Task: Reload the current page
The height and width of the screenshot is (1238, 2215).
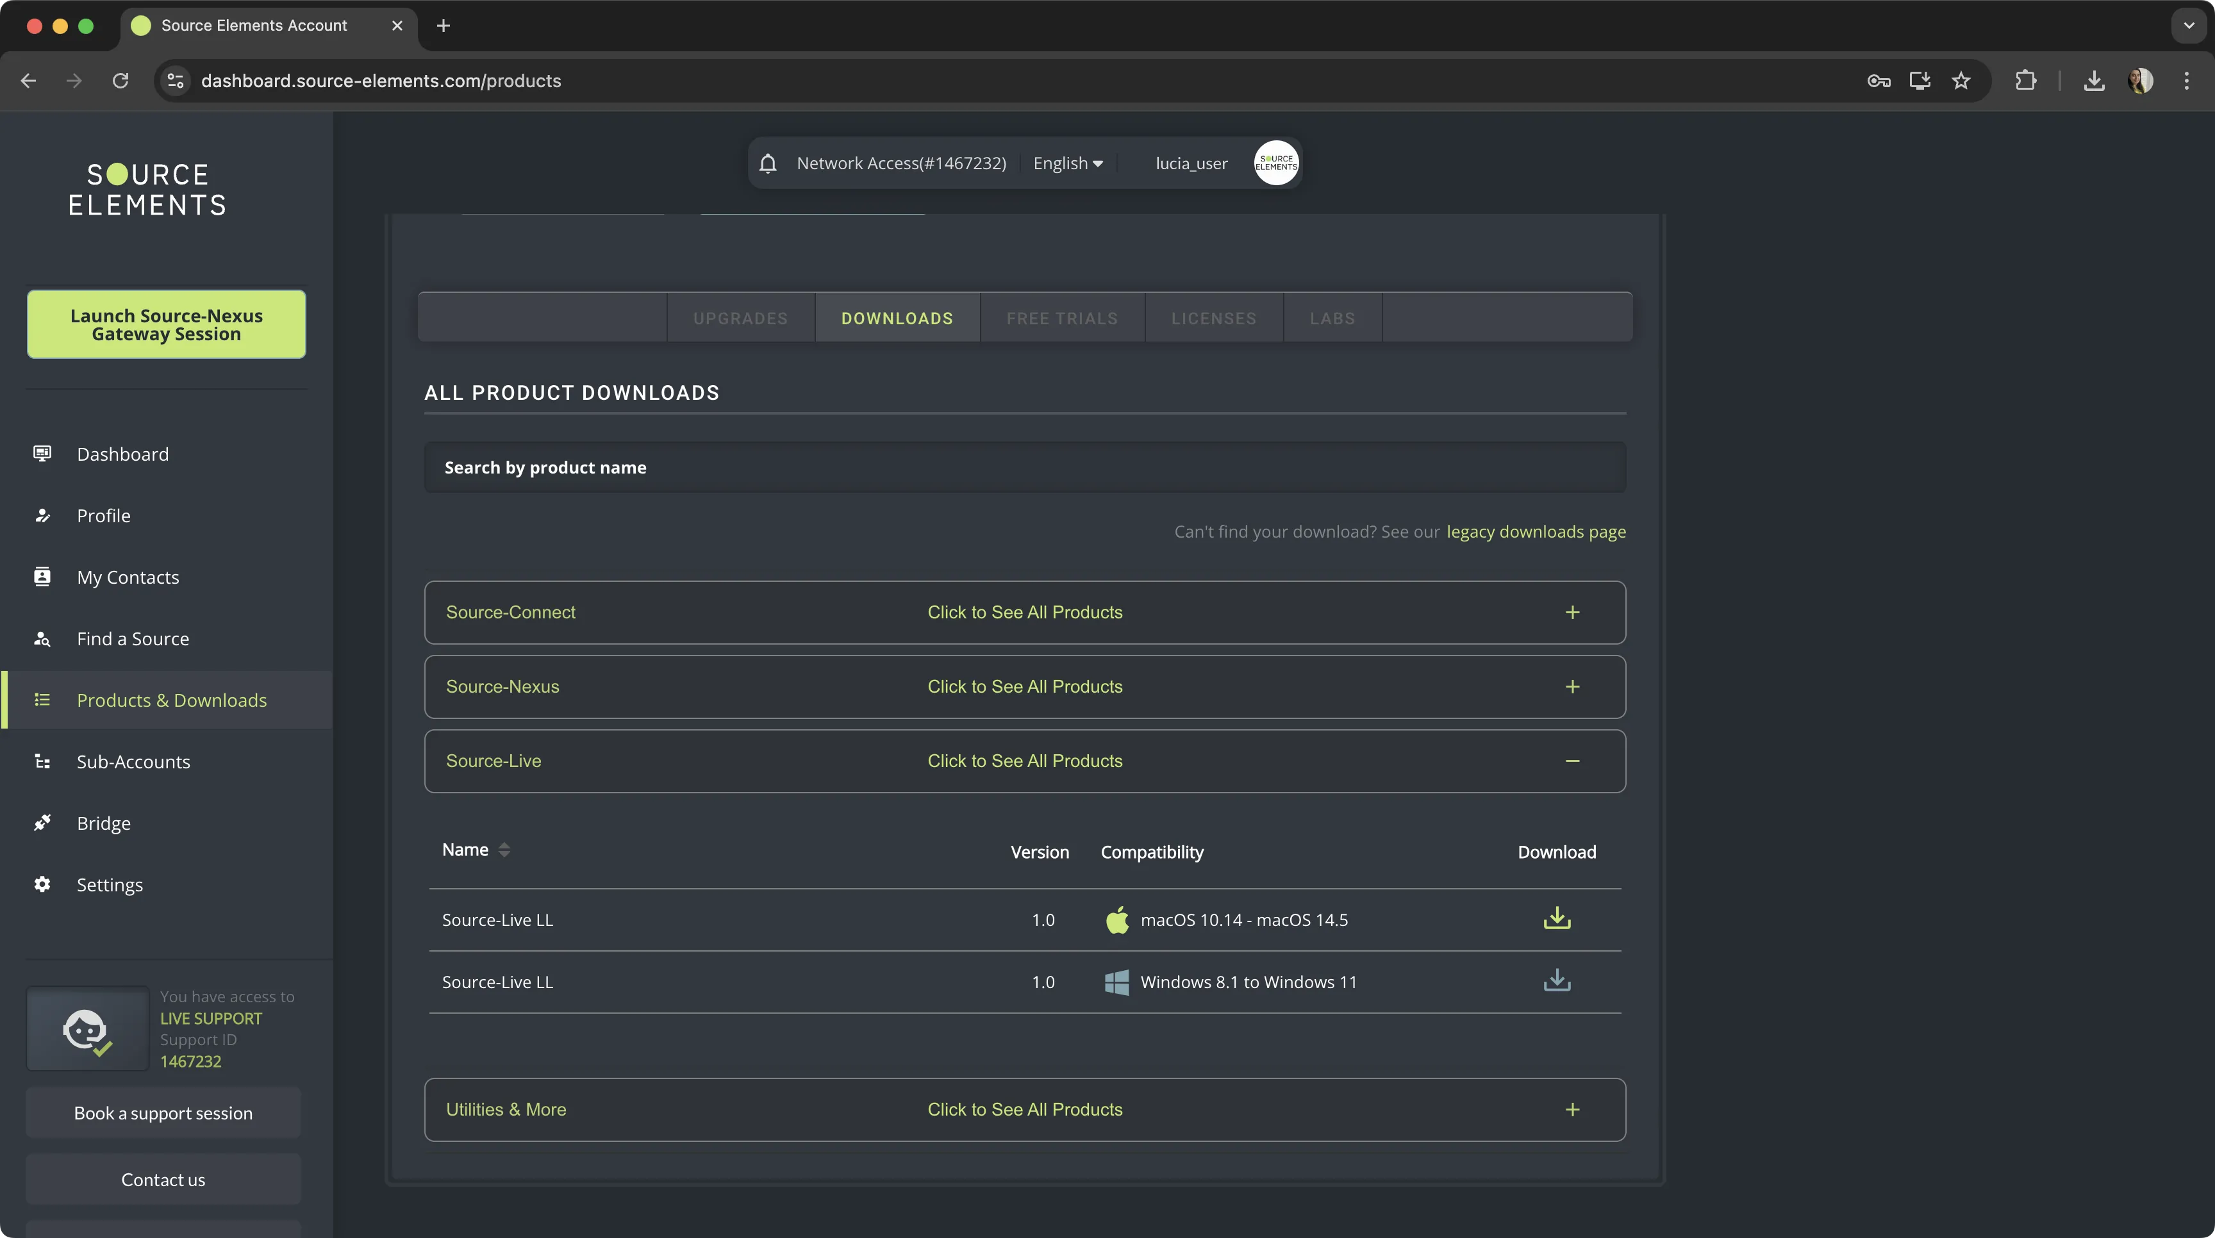Action: tap(120, 81)
